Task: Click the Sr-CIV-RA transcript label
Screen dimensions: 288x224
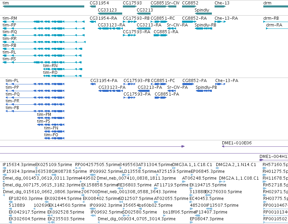Action: coord(177,25)
